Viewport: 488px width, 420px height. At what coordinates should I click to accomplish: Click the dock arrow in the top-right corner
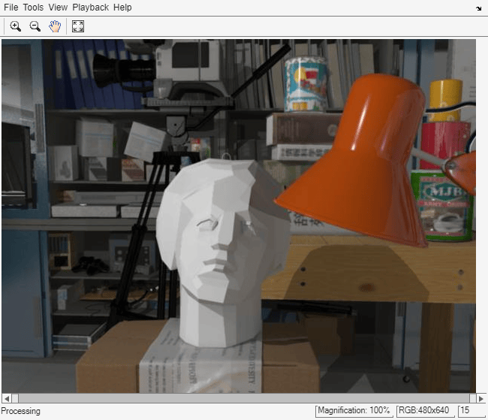coord(479,8)
